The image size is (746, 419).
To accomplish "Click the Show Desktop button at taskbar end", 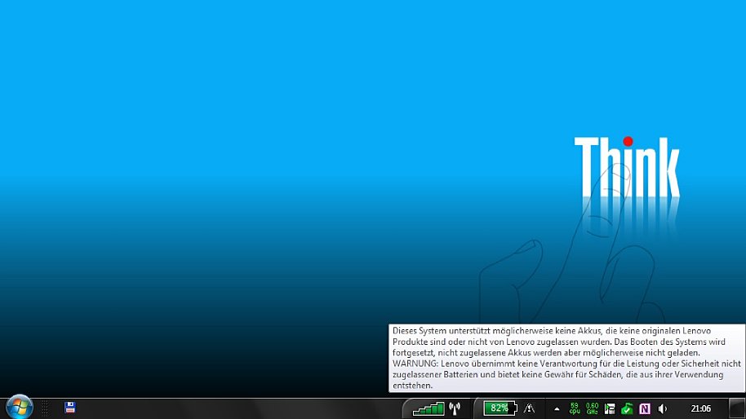I will coord(737,408).
